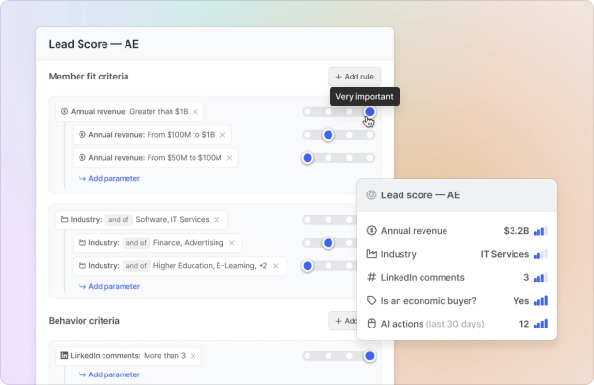Click the dollar icon on $100M to $1B rule
The width and height of the screenshot is (594, 385).
click(x=81, y=135)
